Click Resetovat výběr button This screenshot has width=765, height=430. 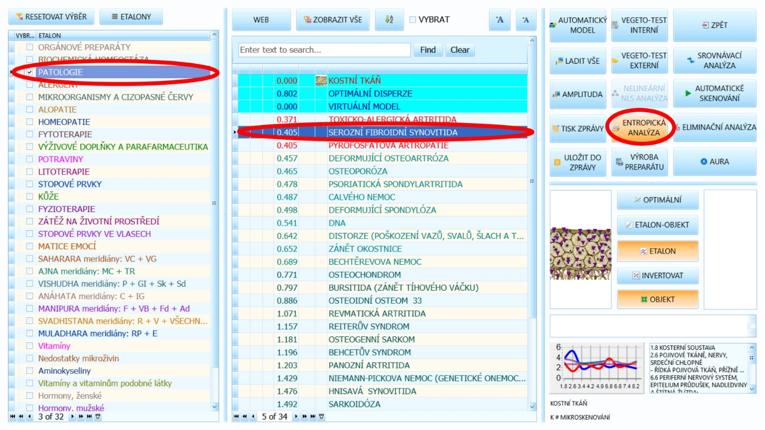(52, 17)
